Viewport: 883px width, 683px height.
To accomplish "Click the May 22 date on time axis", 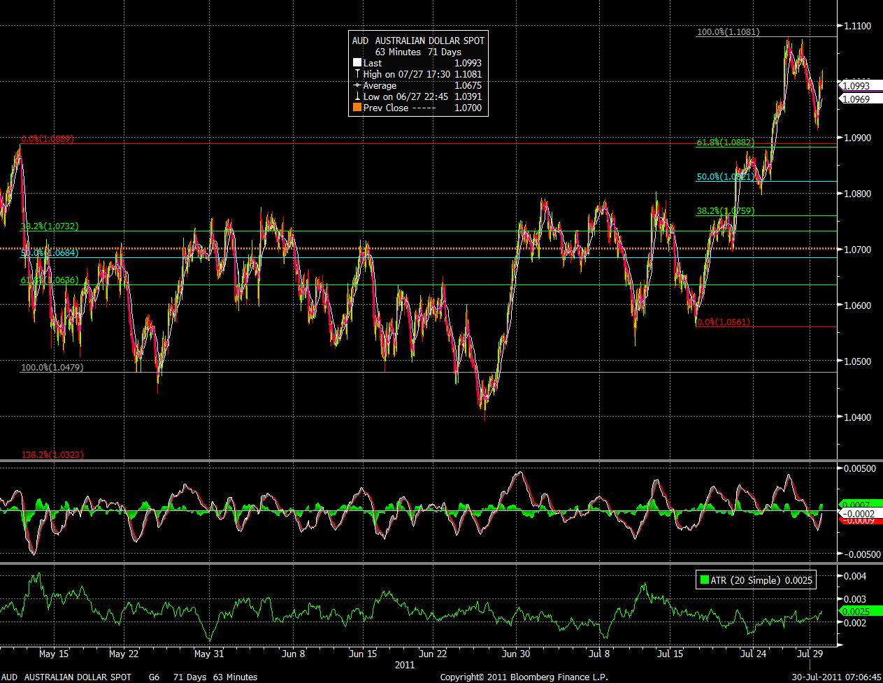I will click(122, 654).
